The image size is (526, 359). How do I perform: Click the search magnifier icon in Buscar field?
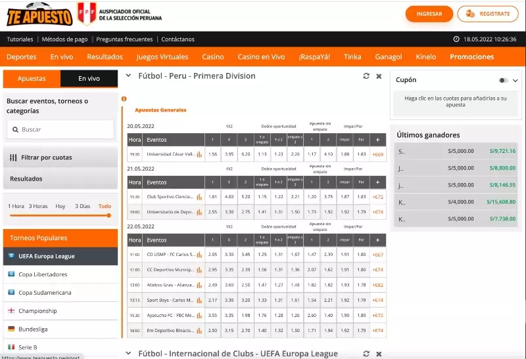(x=15, y=129)
